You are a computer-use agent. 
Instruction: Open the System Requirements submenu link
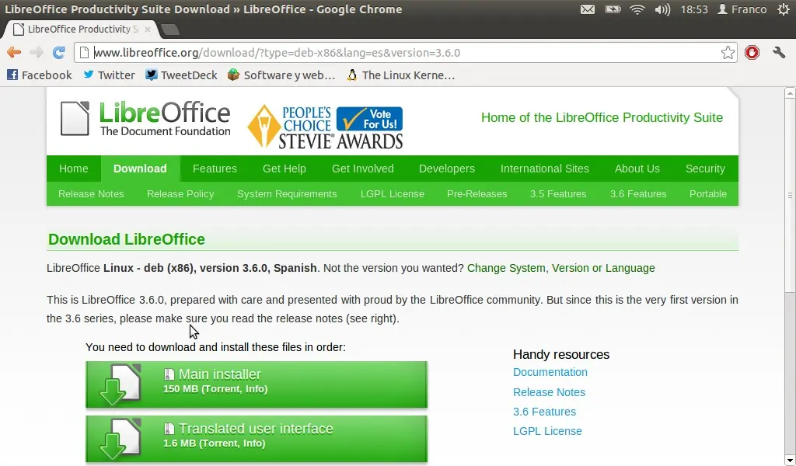(x=287, y=193)
